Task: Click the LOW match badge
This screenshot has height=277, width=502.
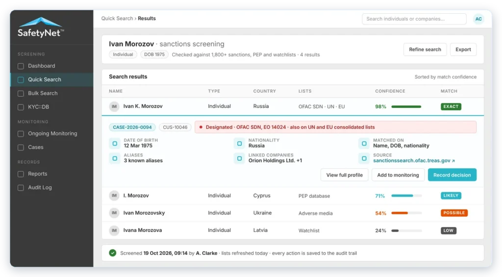Action: pyautogui.click(x=448, y=230)
